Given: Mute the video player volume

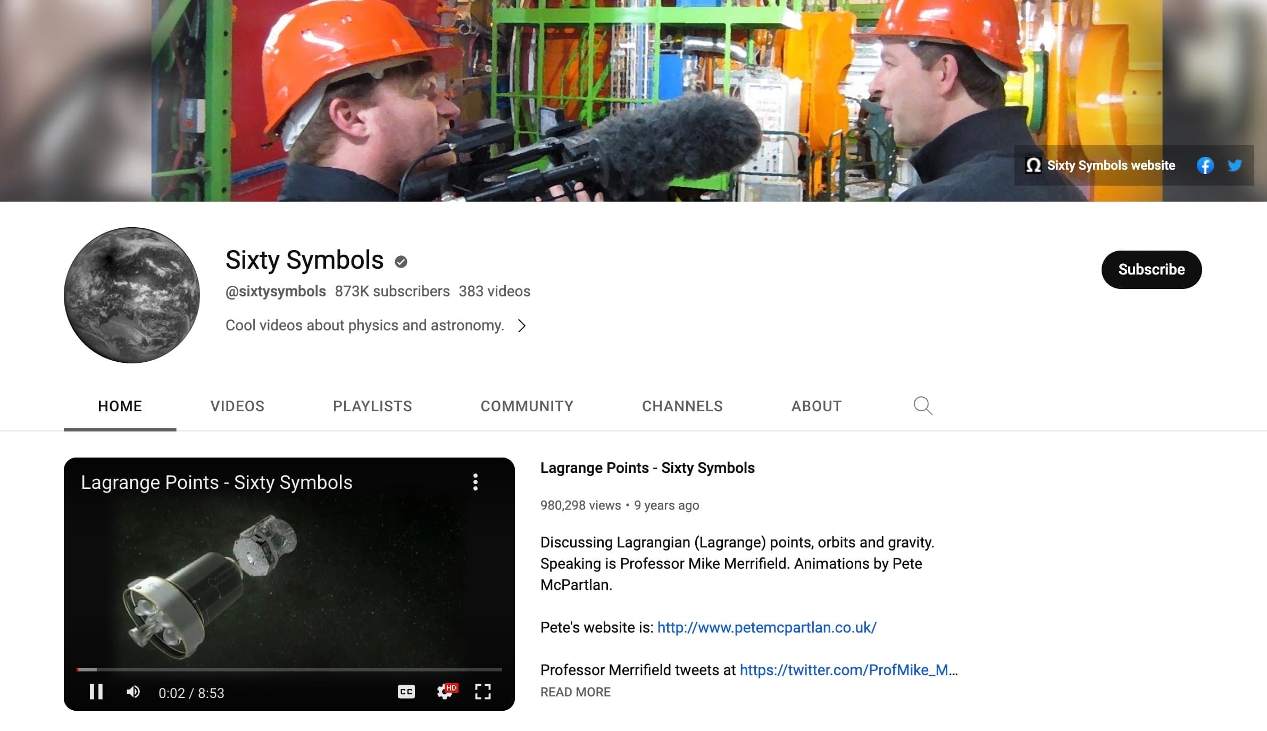Looking at the screenshot, I should [x=135, y=692].
